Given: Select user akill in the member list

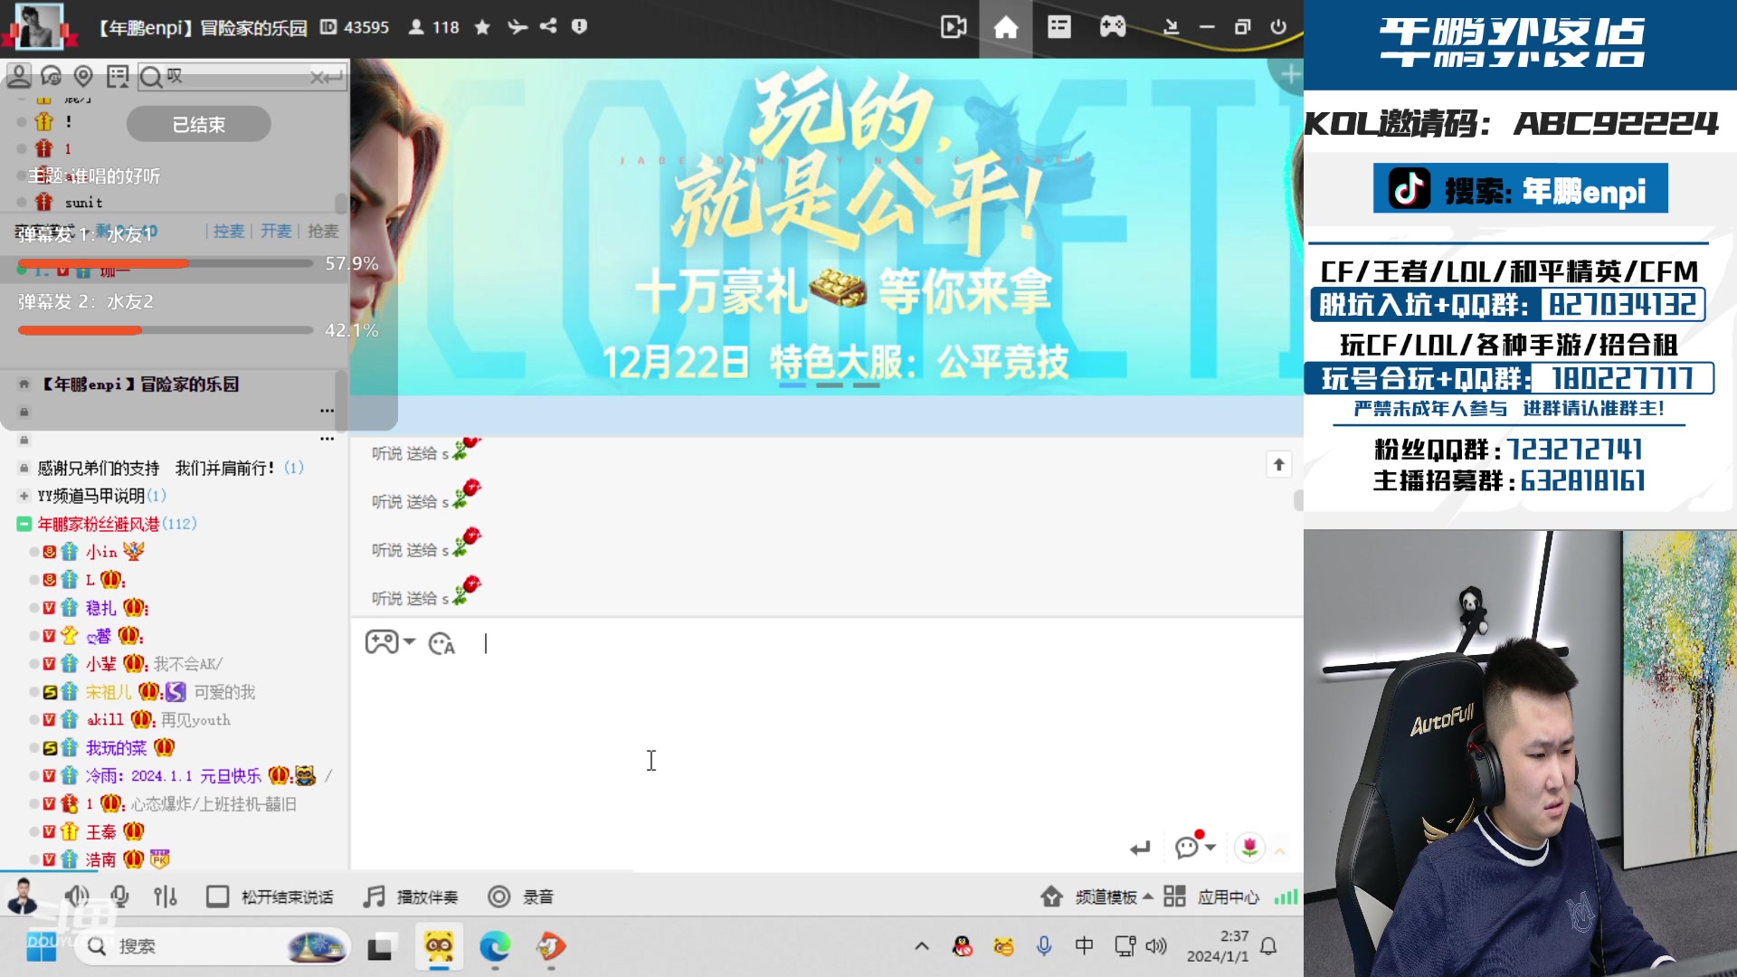Looking at the screenshot, I should pos(105,720).
